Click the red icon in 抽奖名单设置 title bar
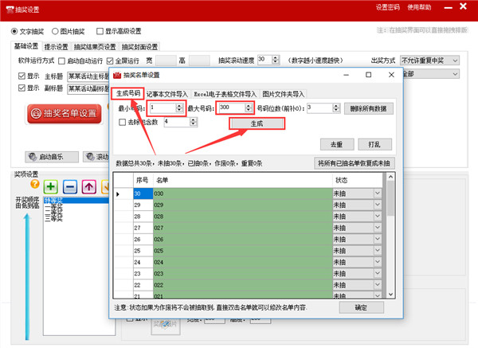This screenshot has width=478, height=348. pos(116,76)
